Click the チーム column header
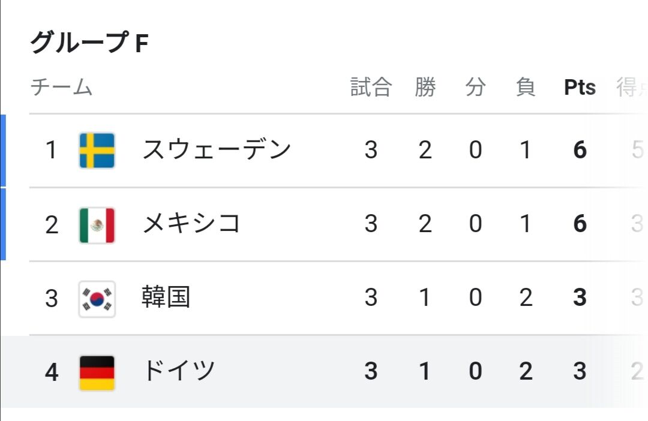 click(62, 87)
